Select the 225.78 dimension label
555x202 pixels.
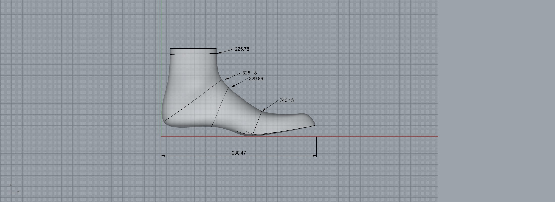[242, 49]
